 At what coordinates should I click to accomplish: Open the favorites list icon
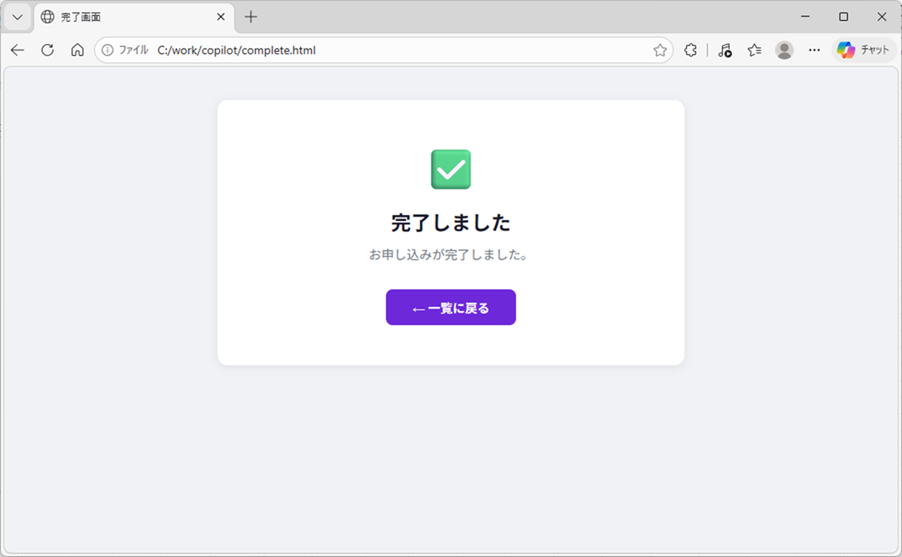(754, 50)
